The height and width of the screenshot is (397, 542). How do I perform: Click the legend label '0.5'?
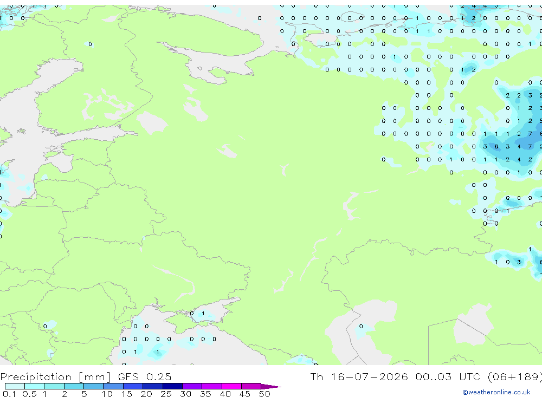[x=29, y=394]
